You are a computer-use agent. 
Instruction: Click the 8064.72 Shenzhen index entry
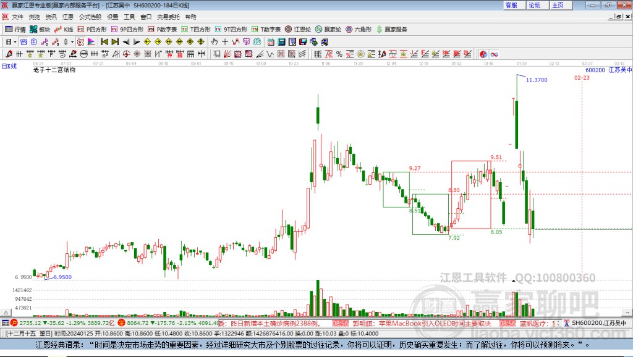click(168, 323)
